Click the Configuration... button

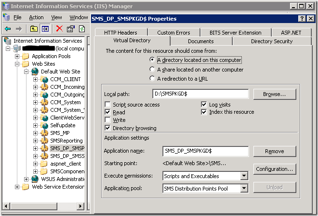click(x=274, y=169)
